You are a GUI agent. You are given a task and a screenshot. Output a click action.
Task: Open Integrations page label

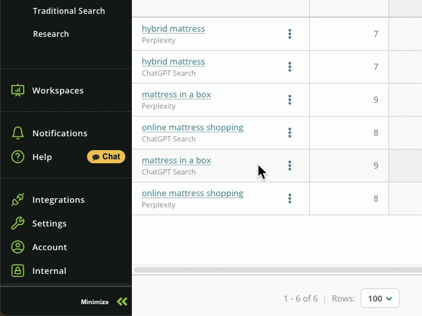59,200
